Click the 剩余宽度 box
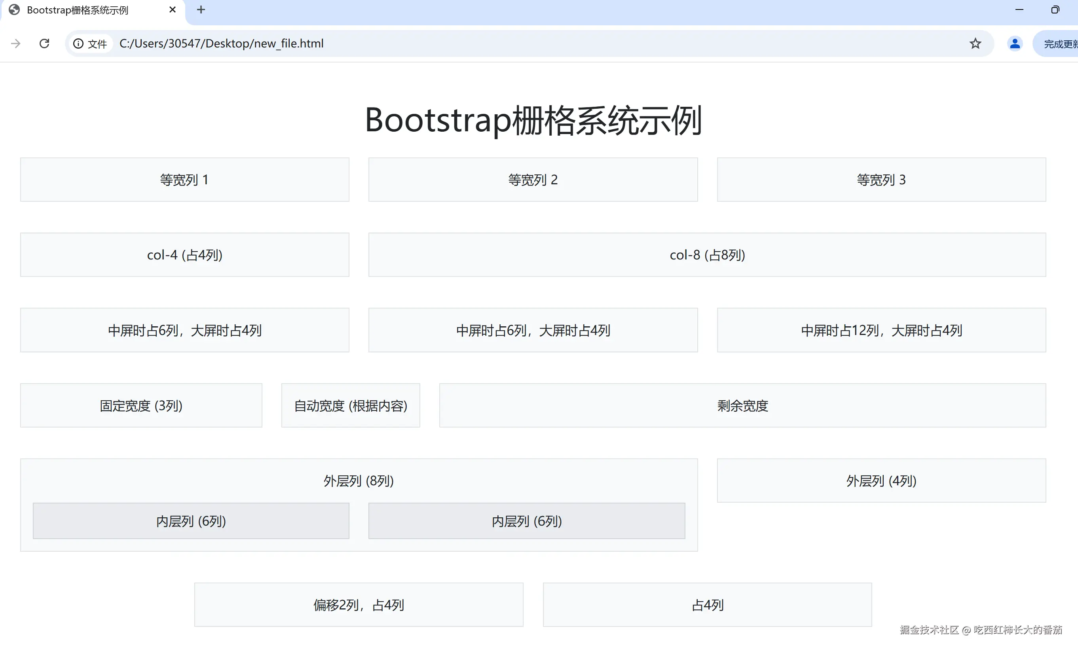 coord(742,406)
